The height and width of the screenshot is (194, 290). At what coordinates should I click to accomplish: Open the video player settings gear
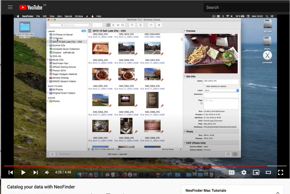pyautogui.click(x=244, y=172)
